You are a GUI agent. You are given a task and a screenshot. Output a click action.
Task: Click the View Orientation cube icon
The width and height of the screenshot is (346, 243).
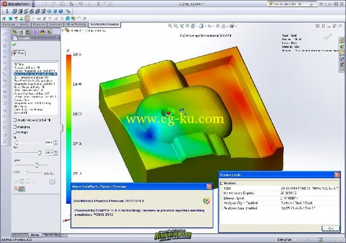point(193,26)
